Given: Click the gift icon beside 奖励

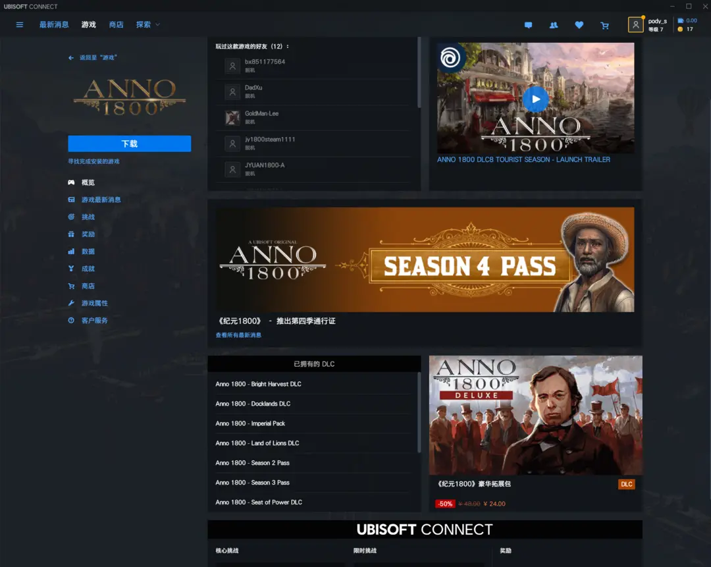Looking at the screenshot, I should [71, 234].
